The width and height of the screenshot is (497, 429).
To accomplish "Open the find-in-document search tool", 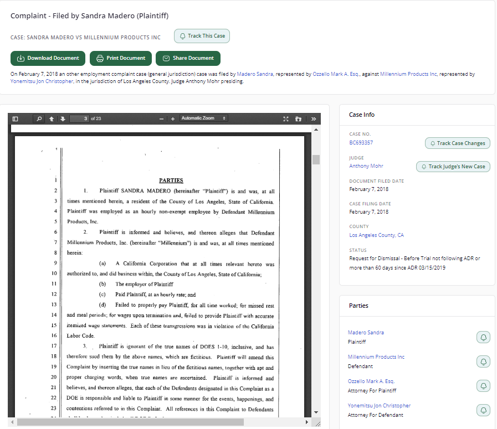I will [39, 118].
